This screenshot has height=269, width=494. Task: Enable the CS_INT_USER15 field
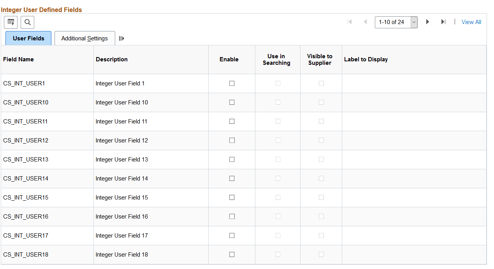pyautogui.click(x=232, y=197)
